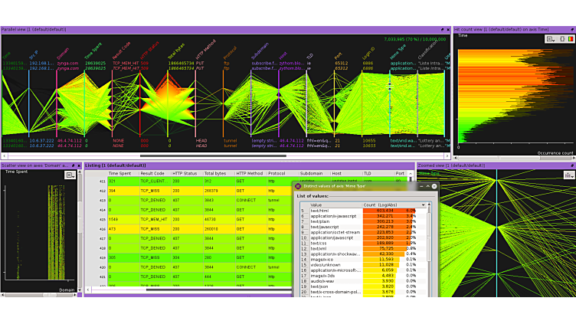Click the color gradient icon in hit count view
The width and height of the screenshot is (576, 324).
pos(569,38)
